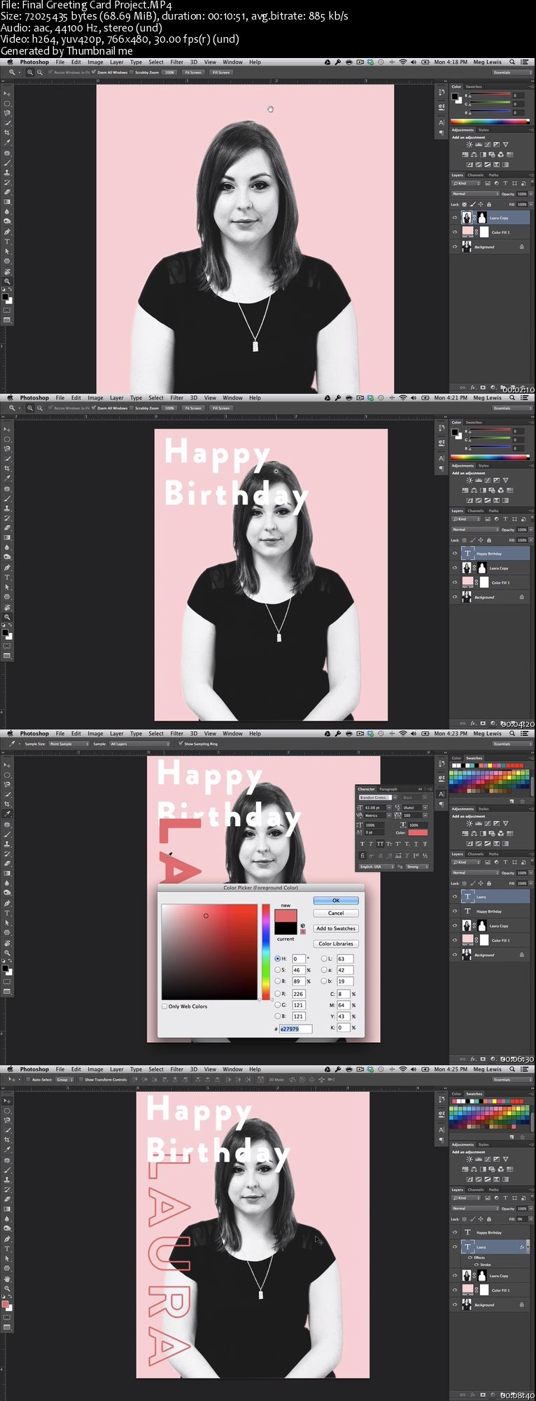Click the hex field showing e27979
This screenshot has height=1401, width=536.
[295, 1029]
